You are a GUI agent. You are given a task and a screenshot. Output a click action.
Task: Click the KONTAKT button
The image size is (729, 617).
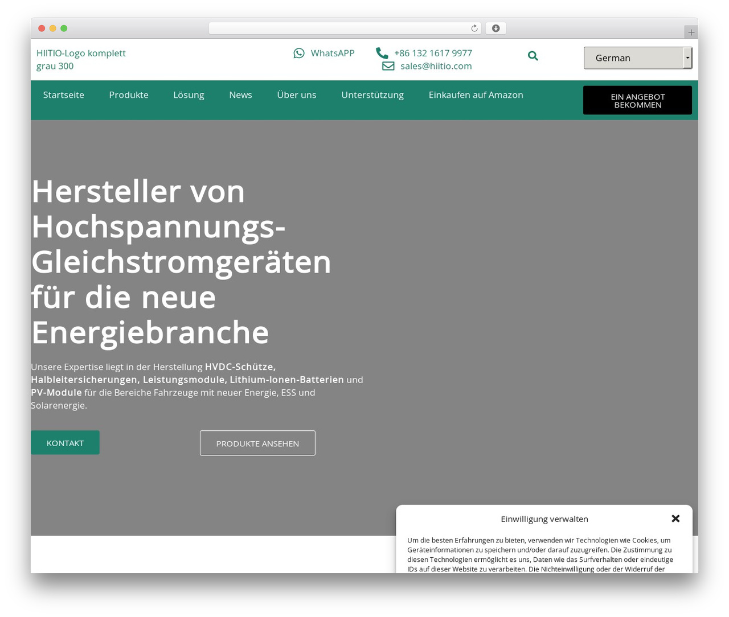[x=65, y=443]
